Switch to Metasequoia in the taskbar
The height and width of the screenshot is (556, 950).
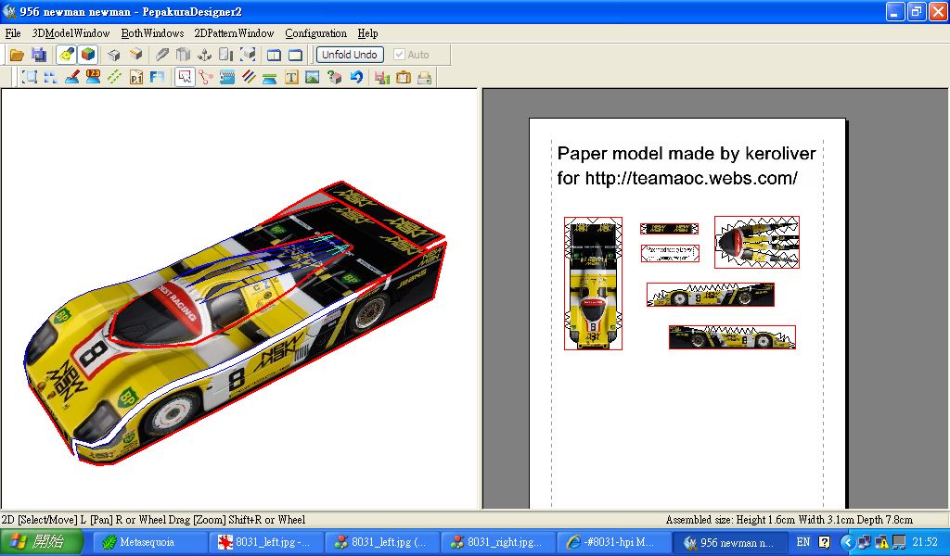pos(148,542)
